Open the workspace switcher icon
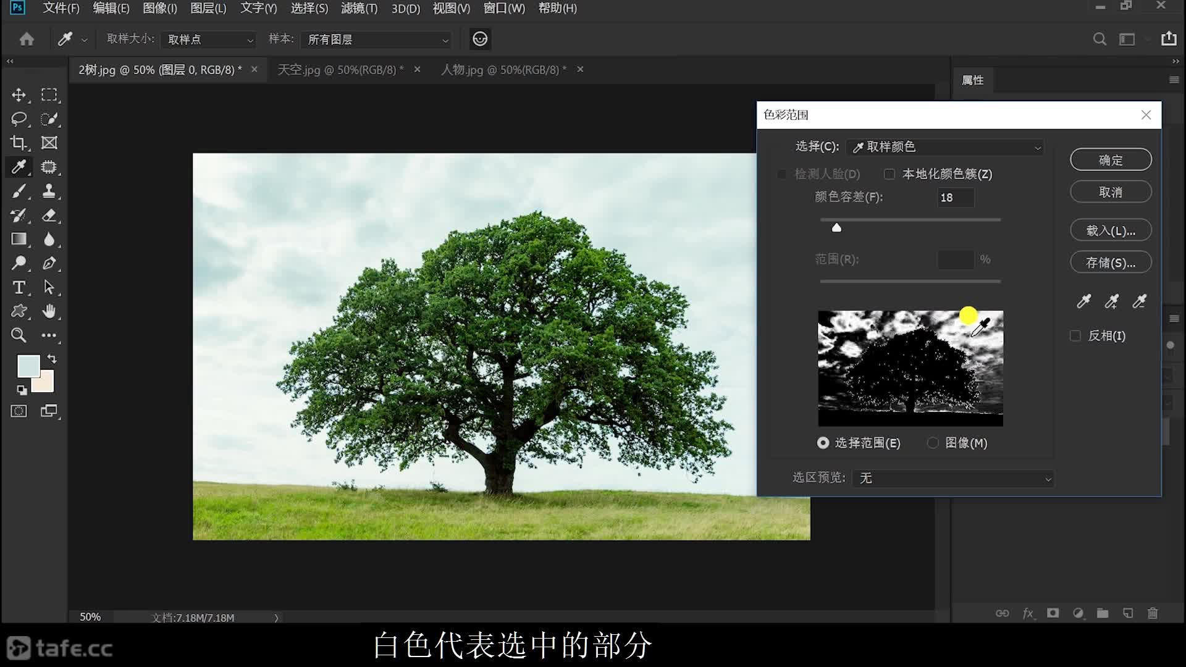This screenshot has width=1186, height=667. 1127,40
